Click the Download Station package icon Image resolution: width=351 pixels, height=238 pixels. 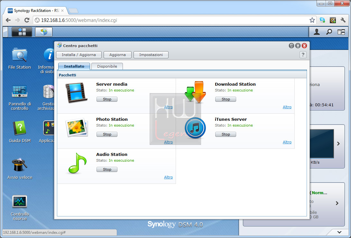[x=195, y=92]
